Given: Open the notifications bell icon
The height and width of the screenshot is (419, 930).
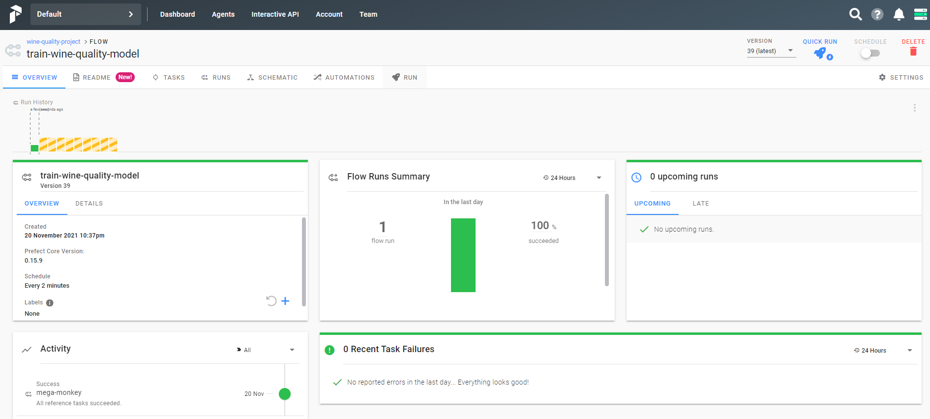Looking at the screenshot, I should 899,14.
